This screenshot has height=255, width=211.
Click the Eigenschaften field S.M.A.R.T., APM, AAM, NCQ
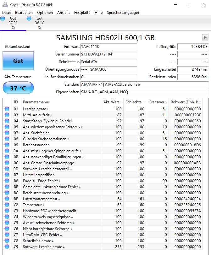(144, 92)
